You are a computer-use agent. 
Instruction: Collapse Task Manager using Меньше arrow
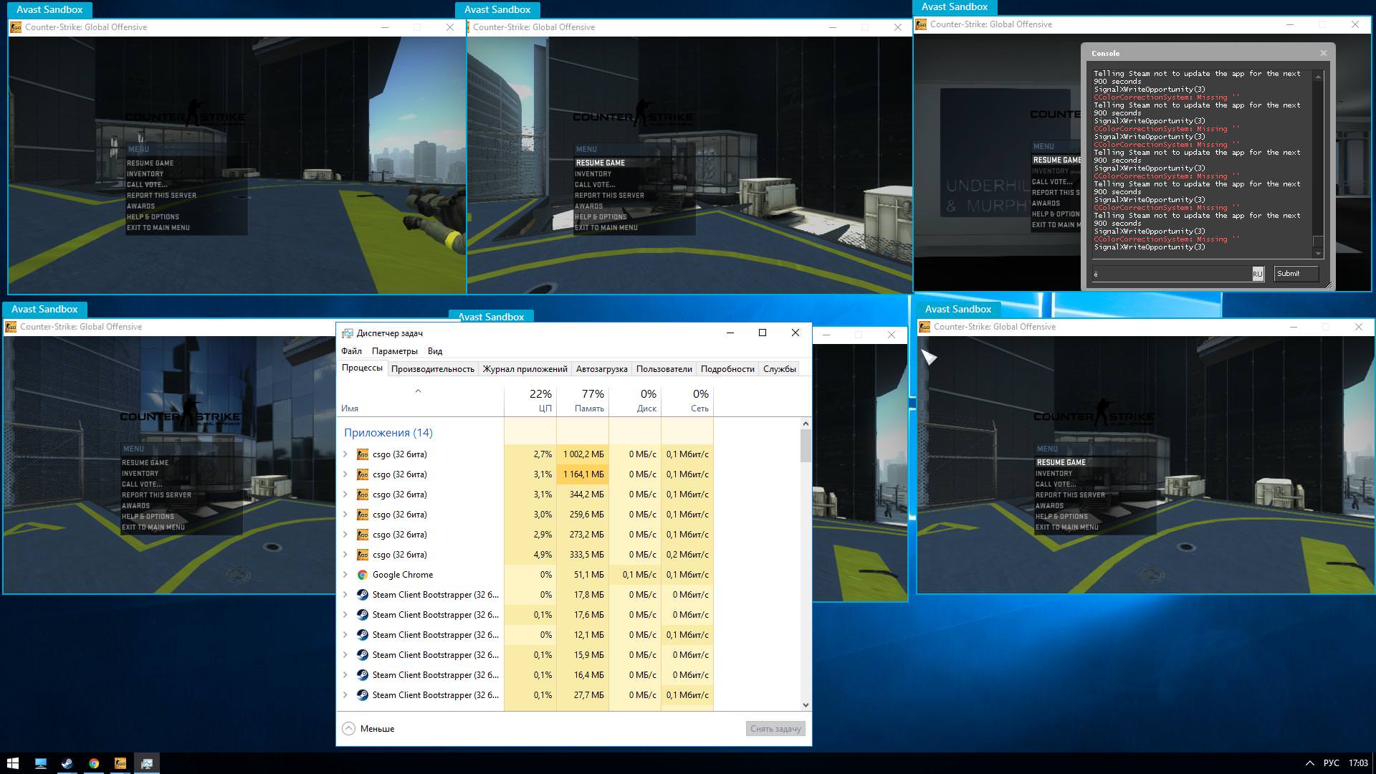349,729
